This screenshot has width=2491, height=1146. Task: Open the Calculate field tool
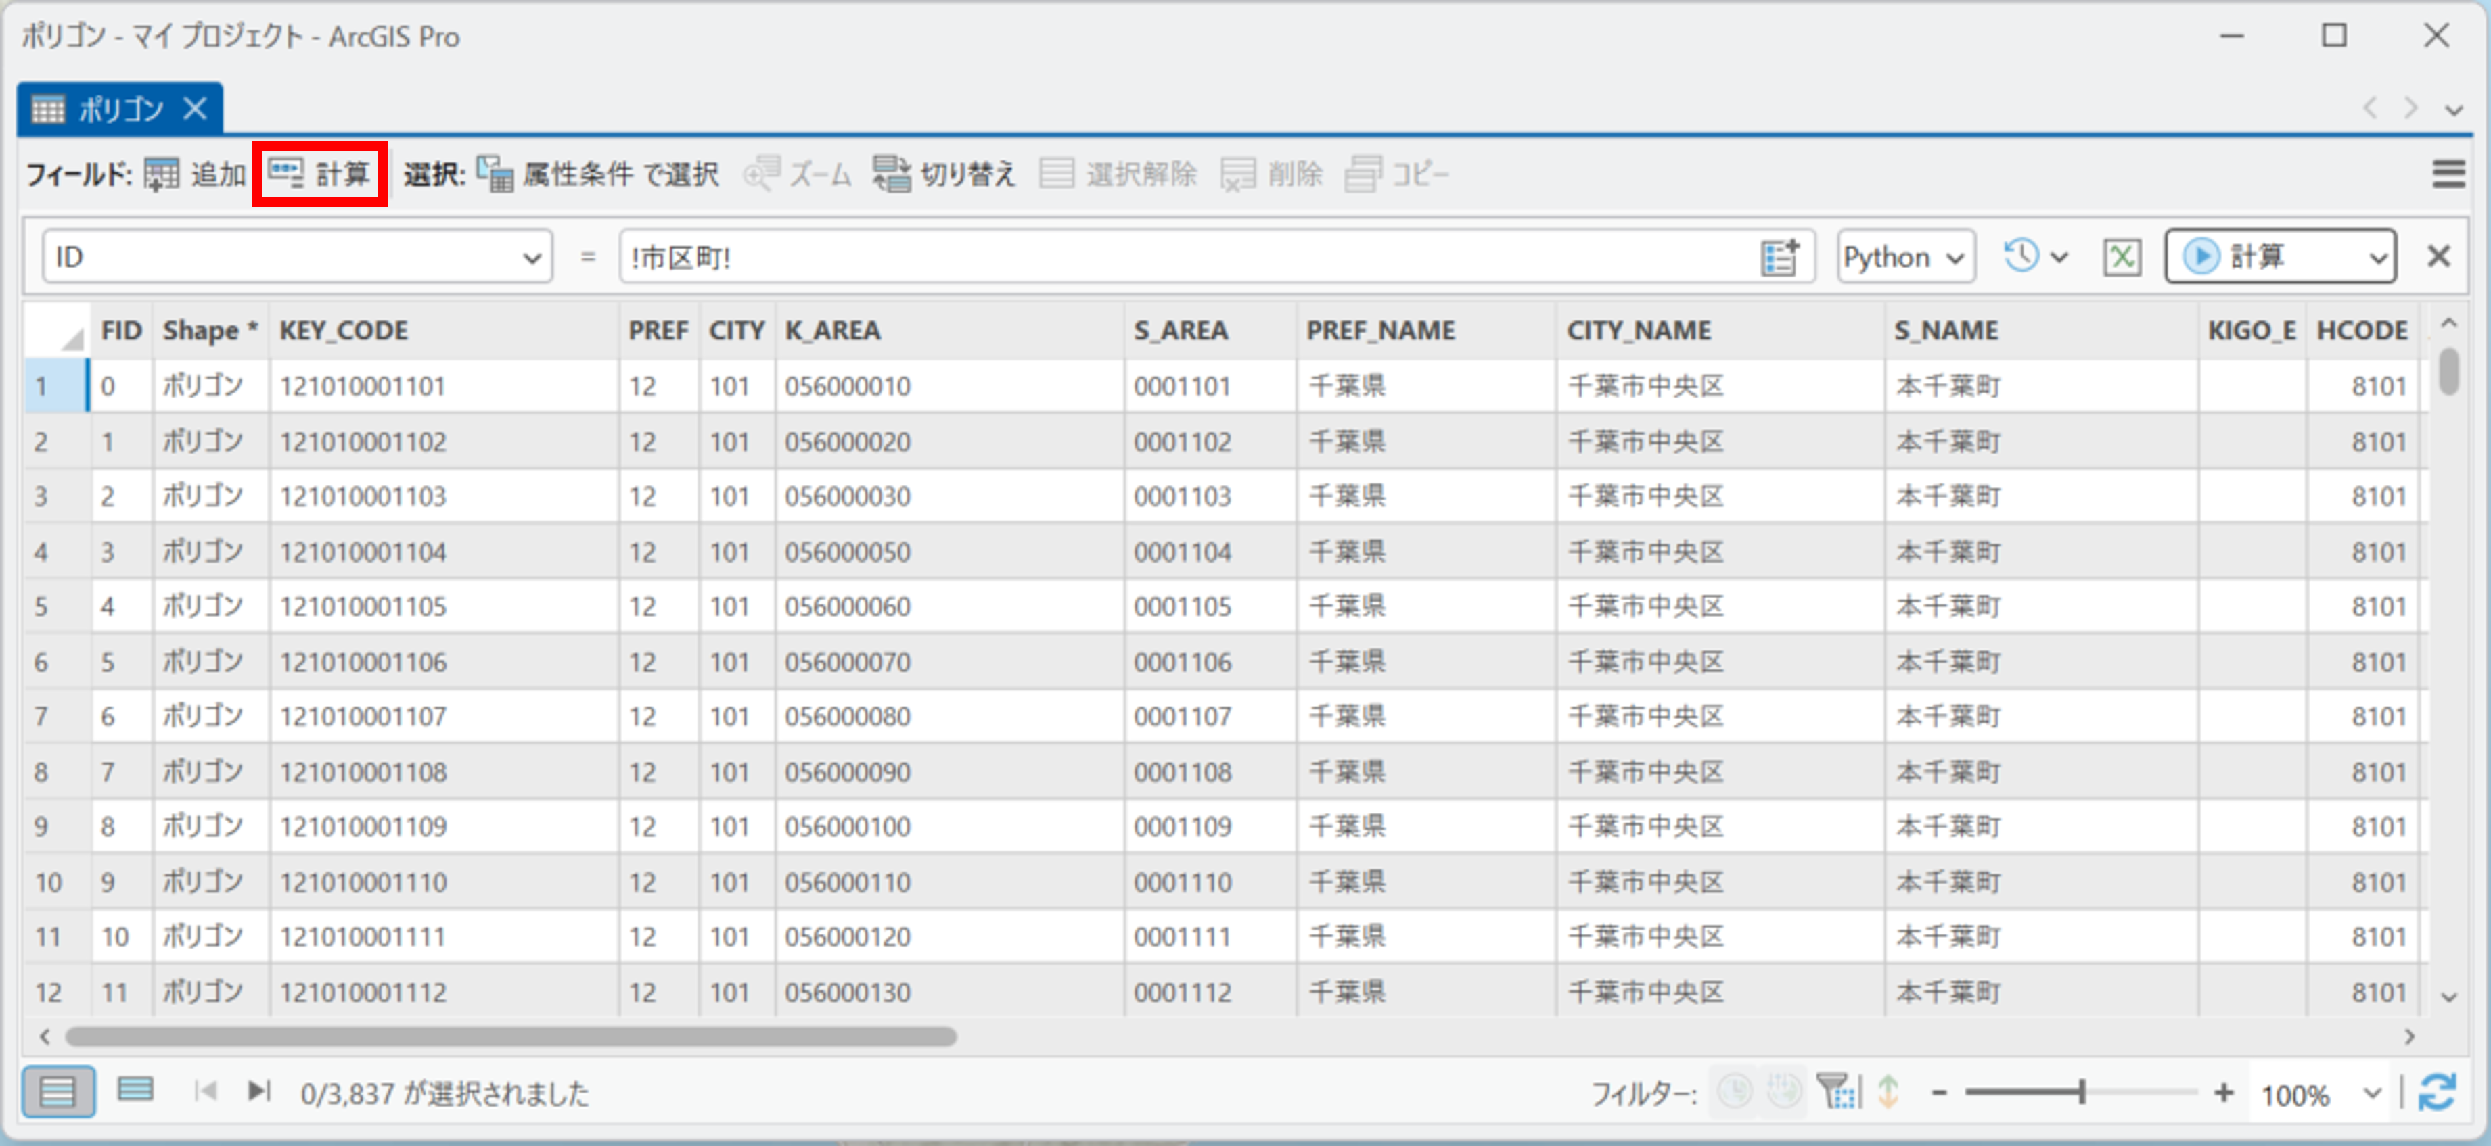pyautogui.click(x=320, y=174)
